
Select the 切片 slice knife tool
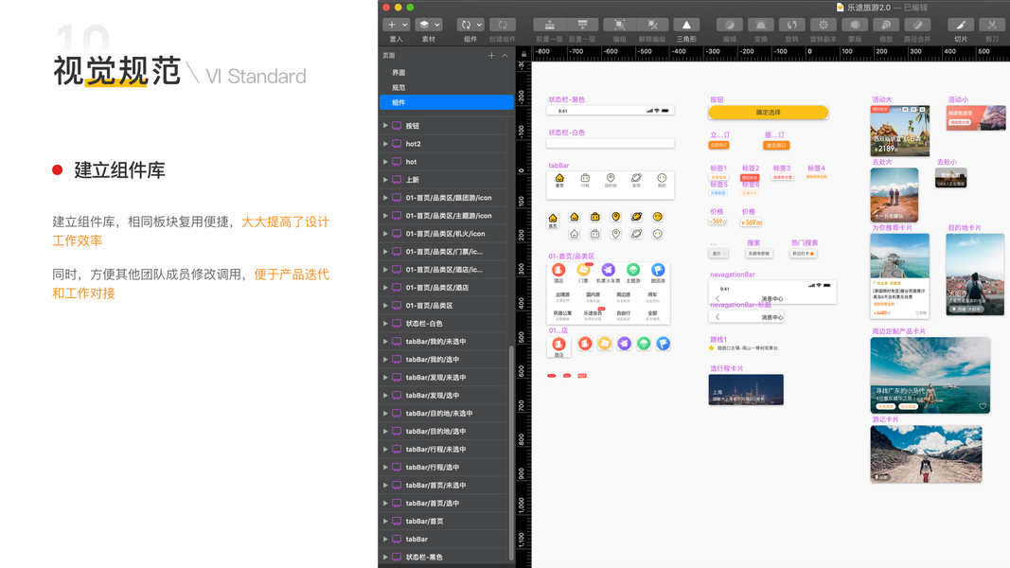click(961, 25)
